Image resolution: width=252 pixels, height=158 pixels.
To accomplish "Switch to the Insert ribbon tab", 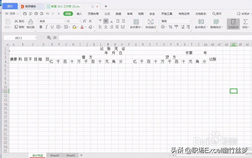I will (x=79, y=14).
